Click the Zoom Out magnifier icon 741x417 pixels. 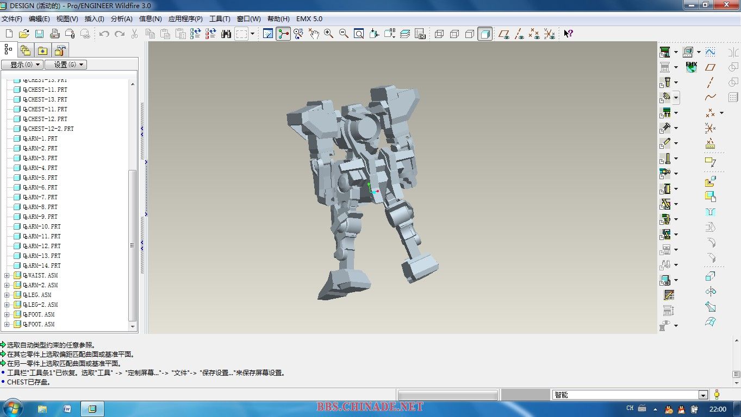point(344,34)
